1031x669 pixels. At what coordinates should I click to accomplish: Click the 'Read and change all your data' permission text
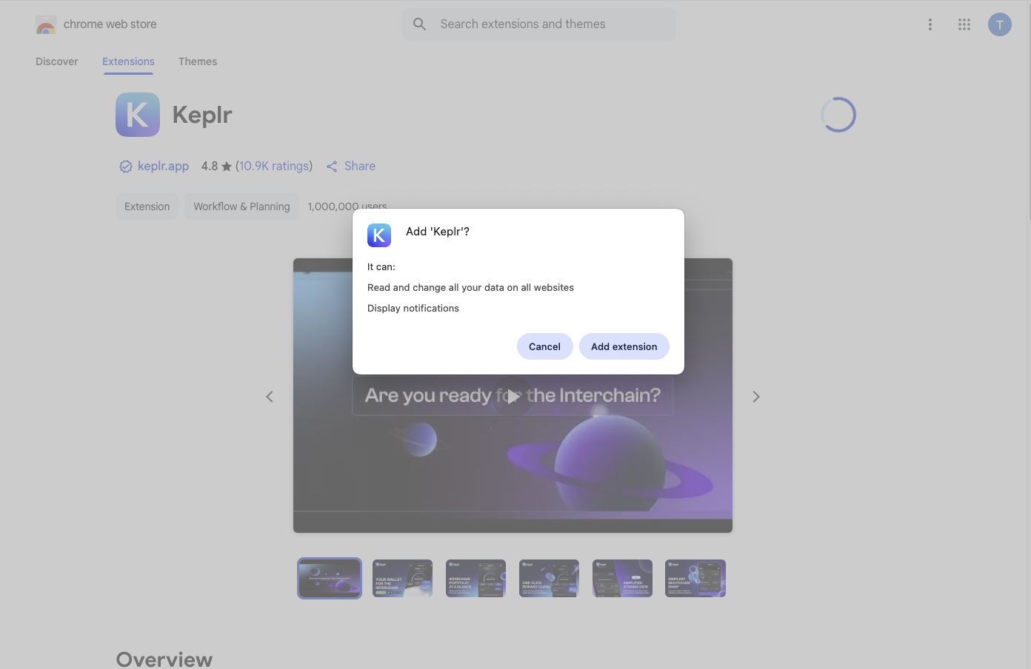tap(470, 287)
